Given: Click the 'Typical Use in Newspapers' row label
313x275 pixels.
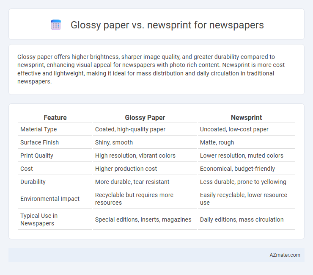Looking at the screenshot, I should pos(39,219).
